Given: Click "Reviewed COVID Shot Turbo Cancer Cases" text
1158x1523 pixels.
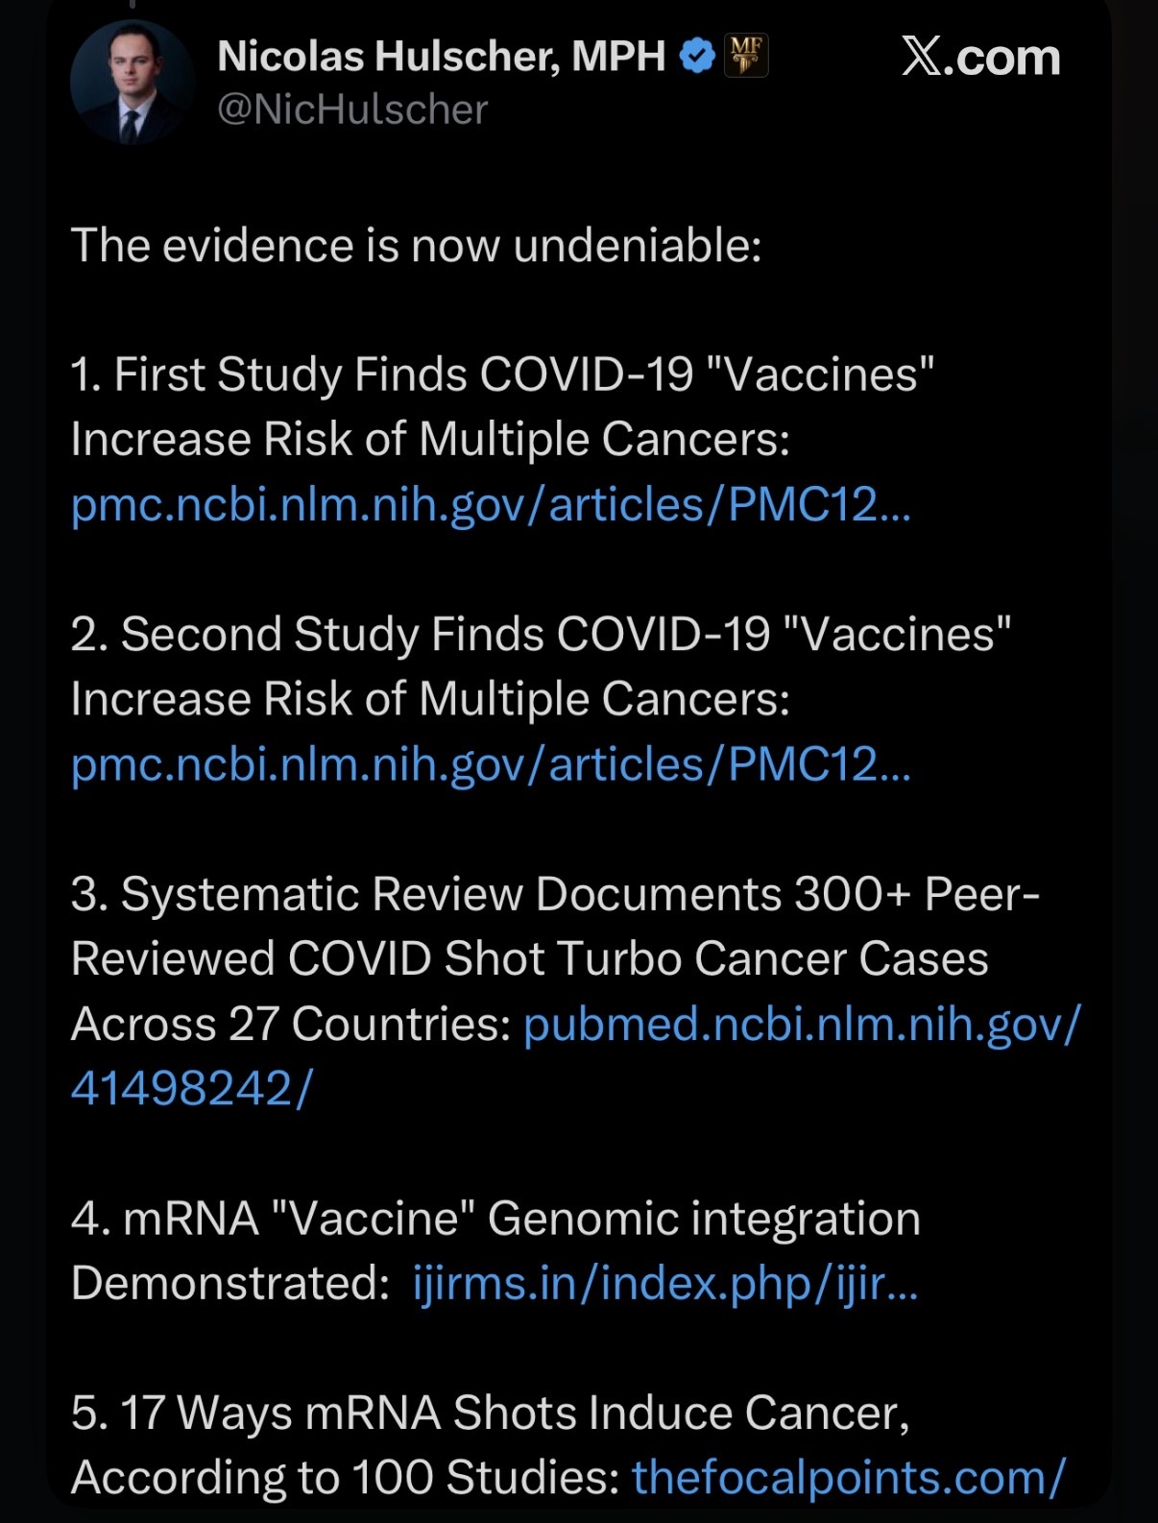Looking at the screenshot, I should 529,958.
